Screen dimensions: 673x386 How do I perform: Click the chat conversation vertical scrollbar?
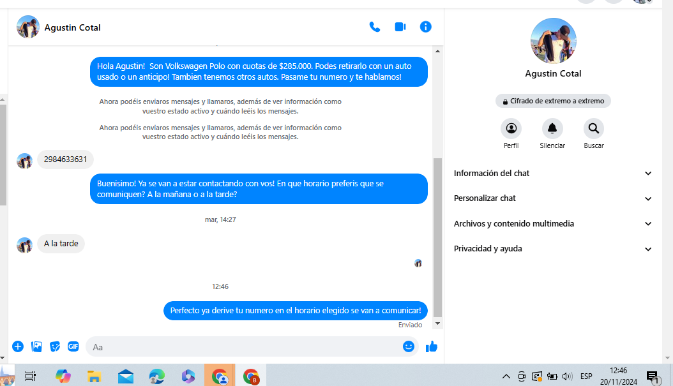pos(437,236)
